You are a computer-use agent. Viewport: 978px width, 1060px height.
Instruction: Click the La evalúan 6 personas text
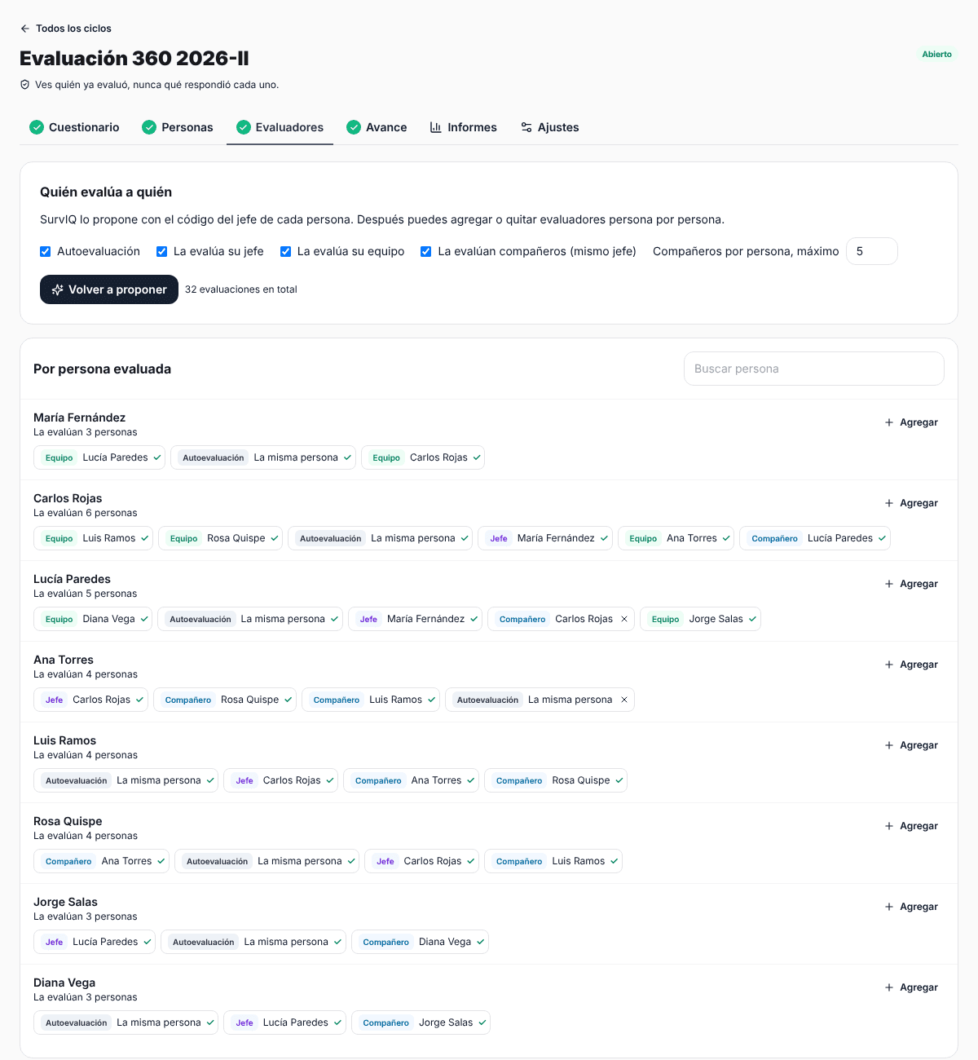(x=86, y=513)
